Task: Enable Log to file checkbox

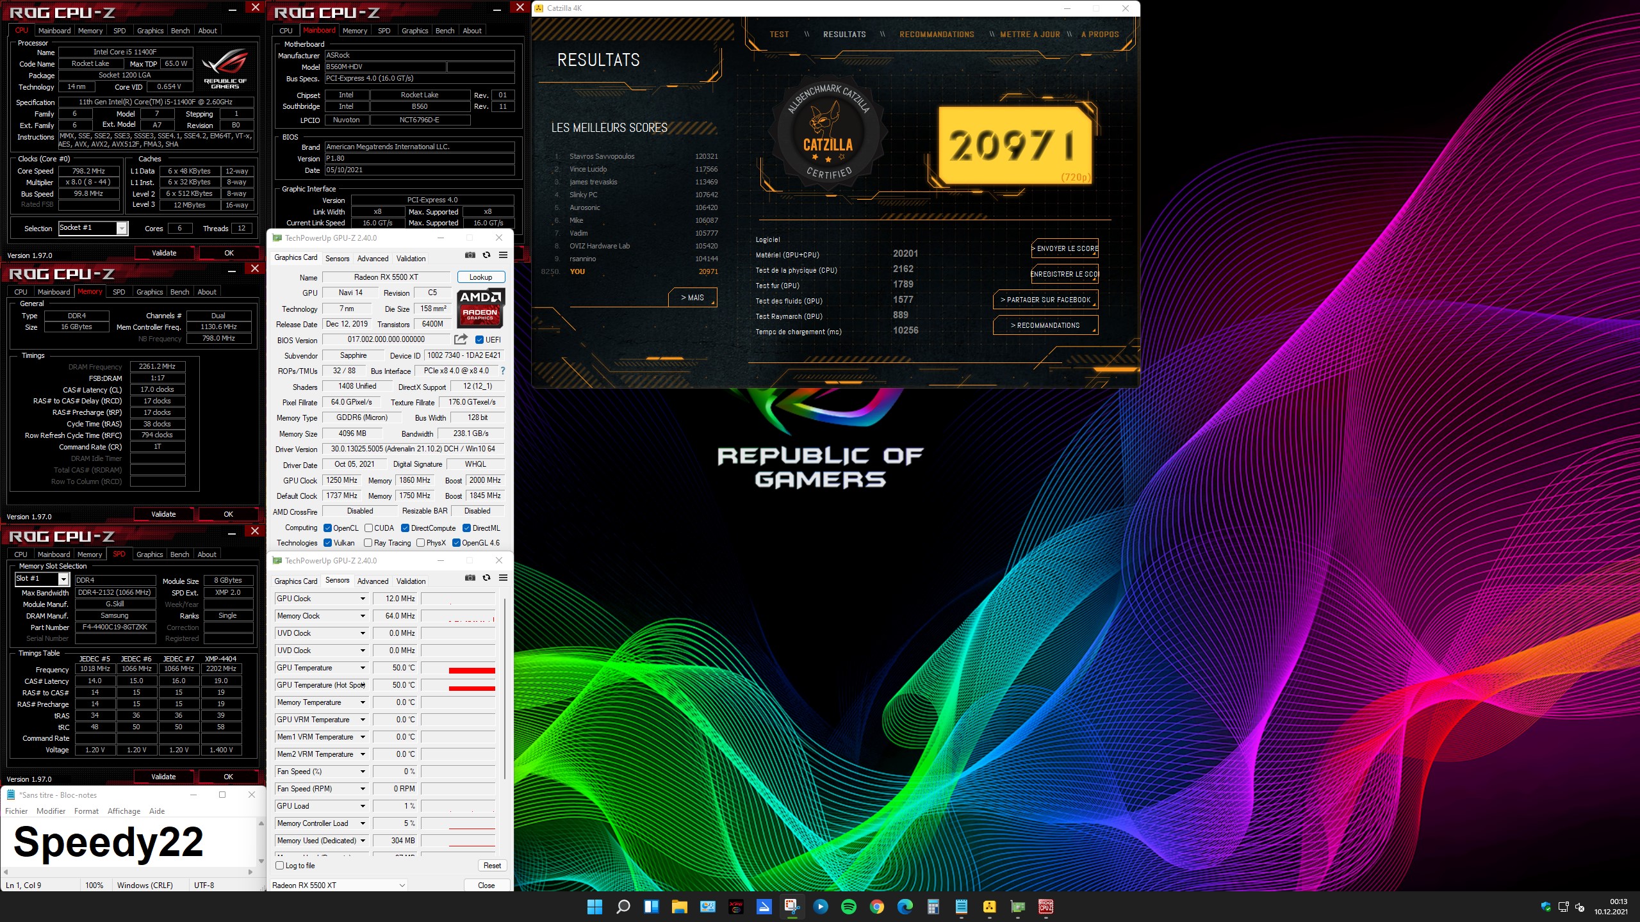Action: (280, 866)
